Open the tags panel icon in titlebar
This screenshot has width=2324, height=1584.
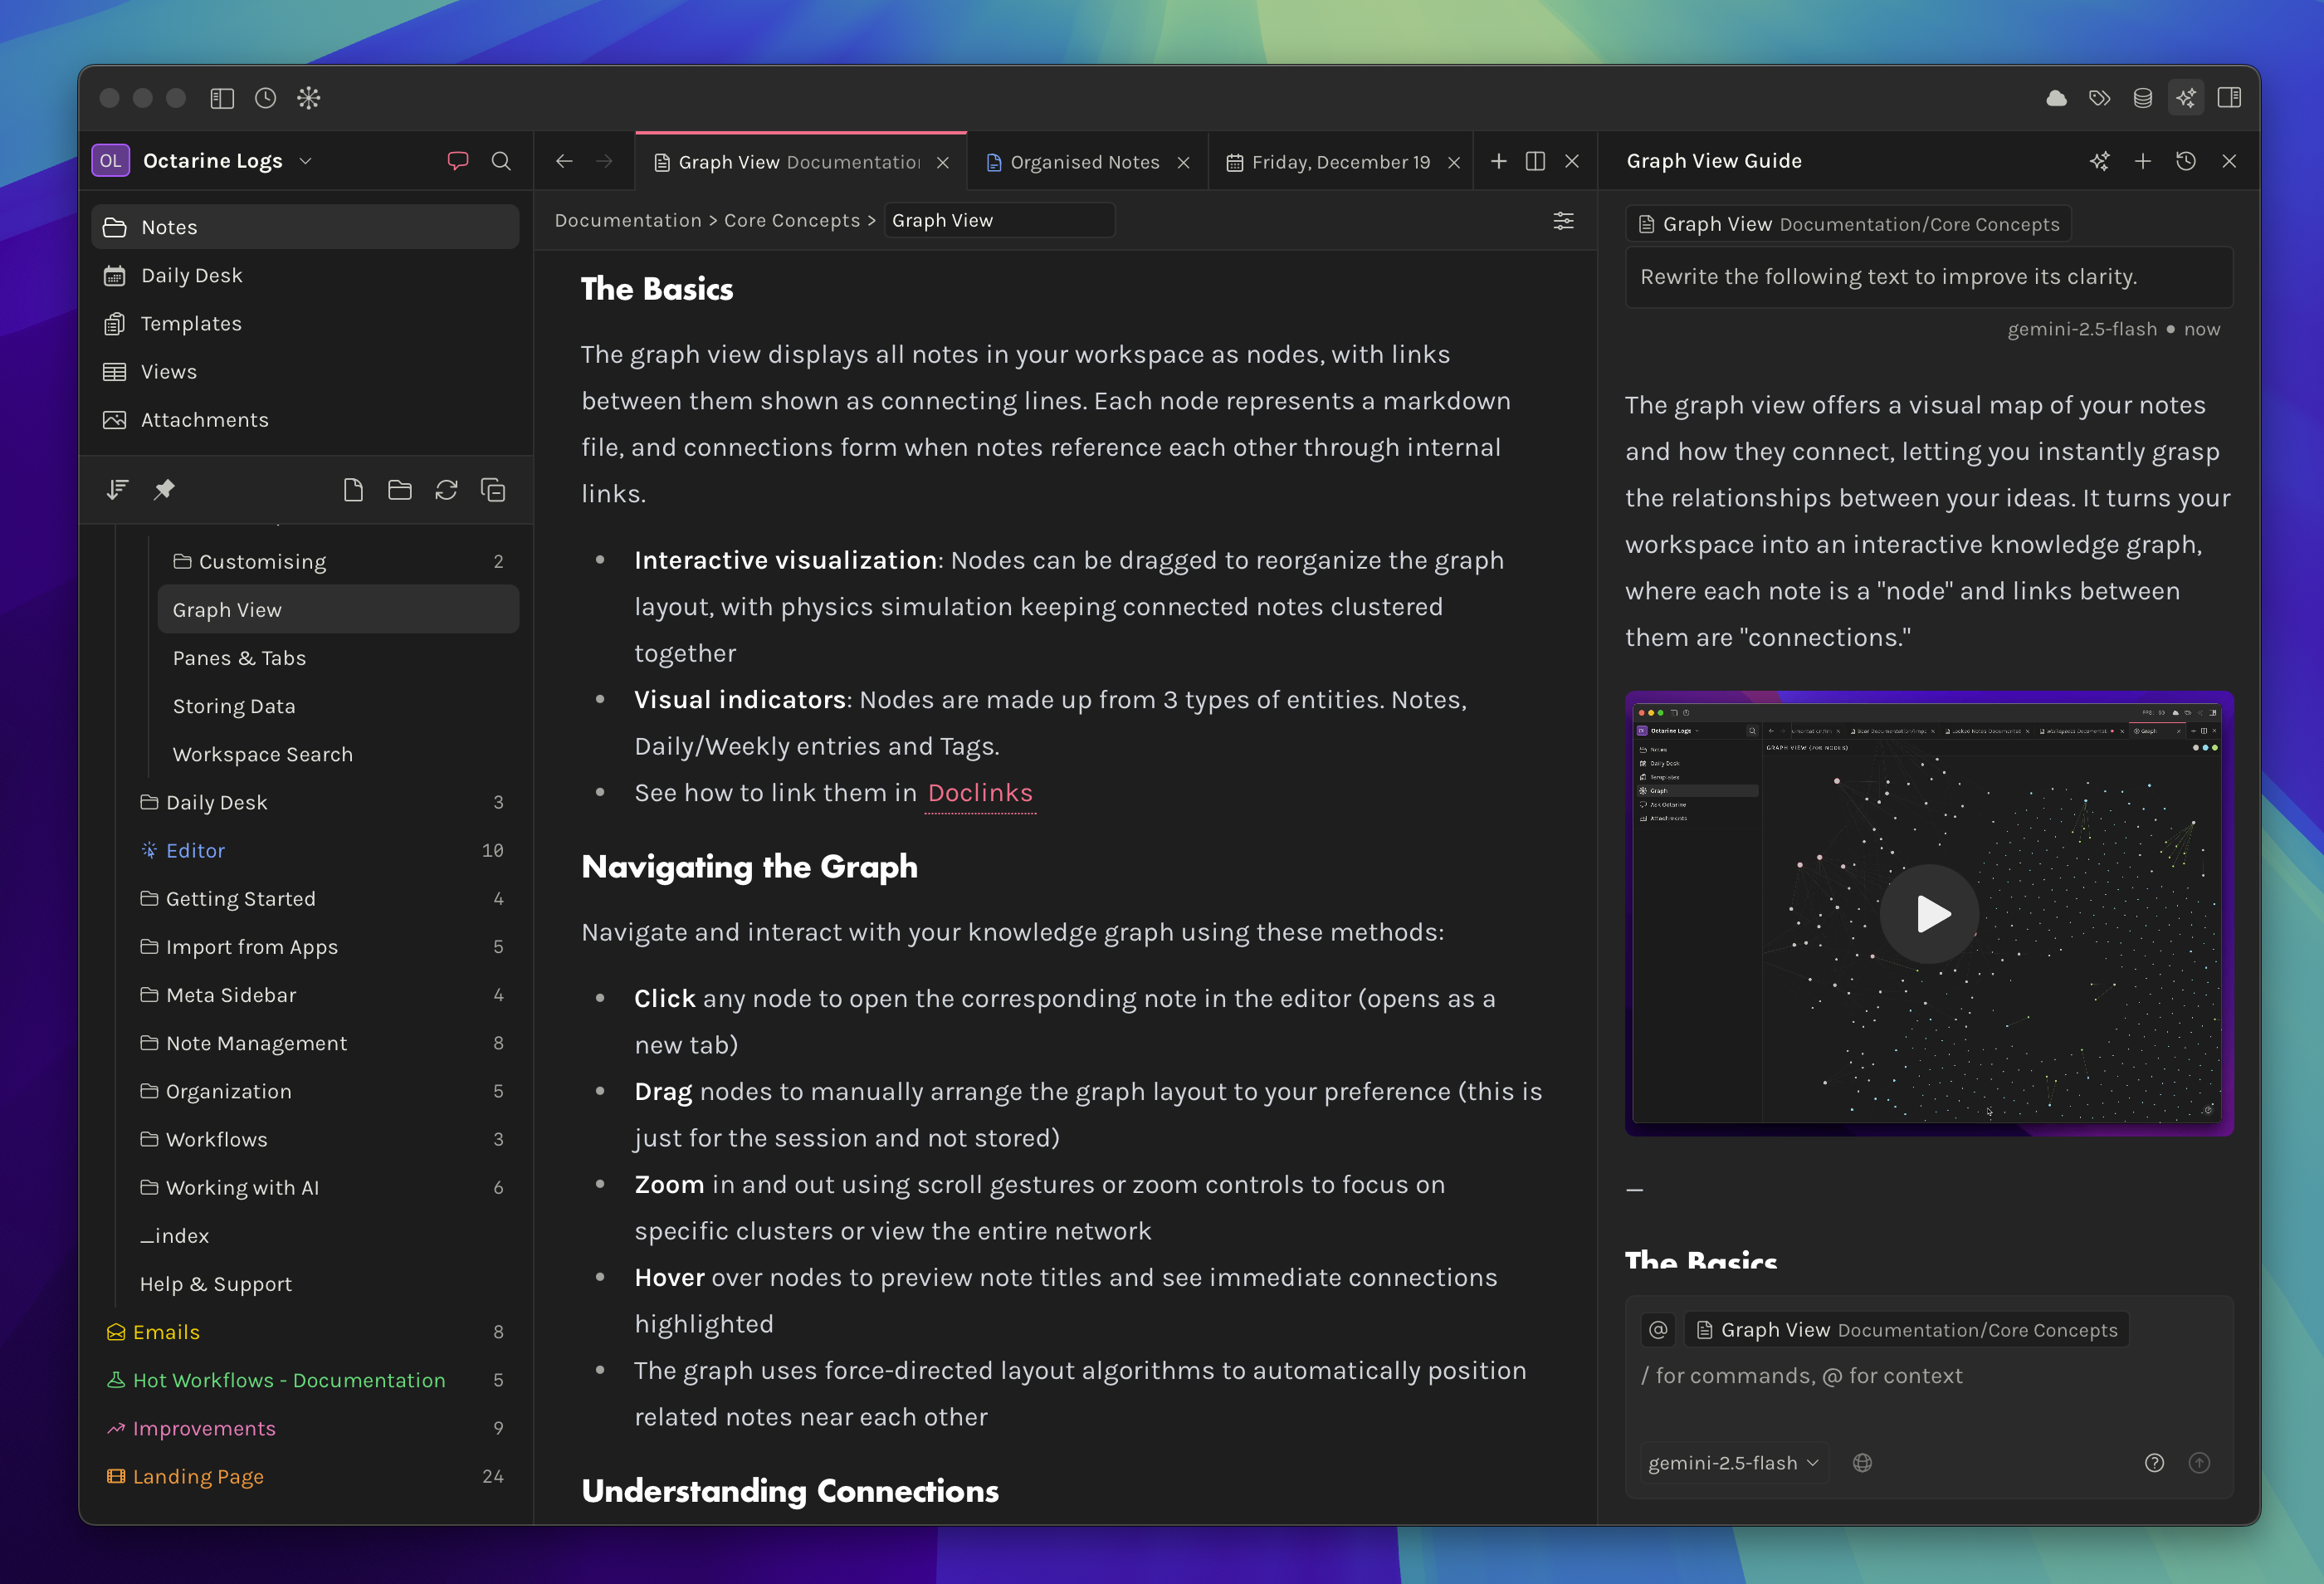click(2100, 97)
